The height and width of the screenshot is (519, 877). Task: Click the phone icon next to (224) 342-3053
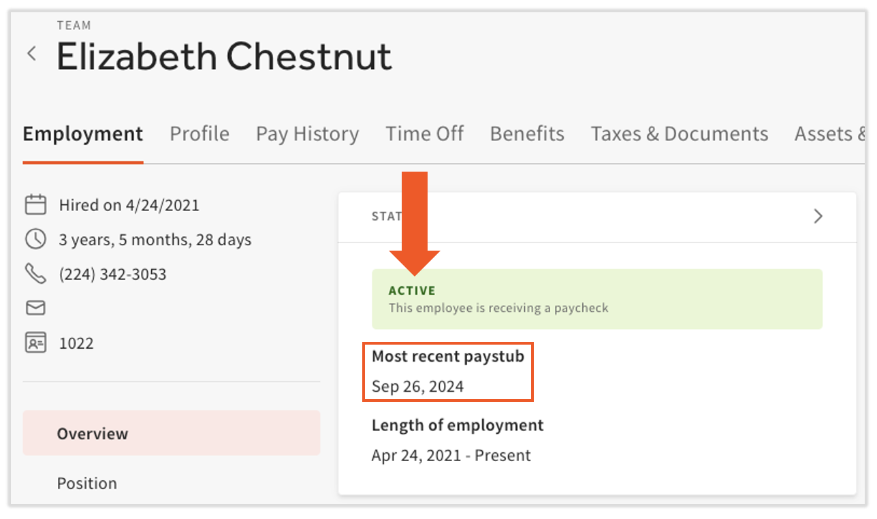point(35,274)
